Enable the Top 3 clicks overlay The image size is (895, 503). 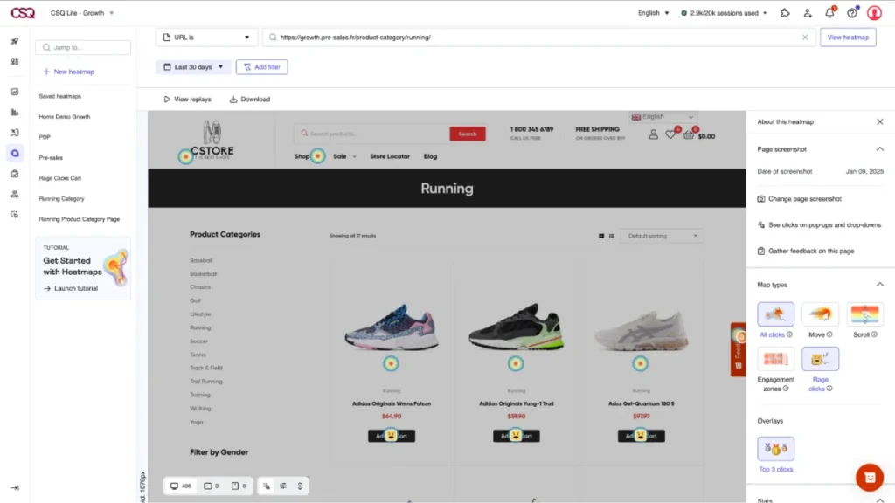tap(775, 448)
